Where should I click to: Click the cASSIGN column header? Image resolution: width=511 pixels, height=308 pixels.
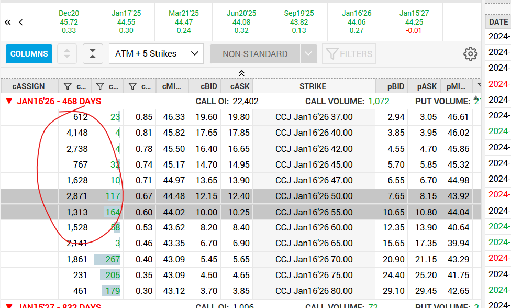pyautogui.click(x=30, y=86)
